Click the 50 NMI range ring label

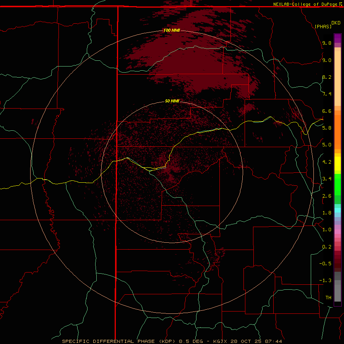click(x=172, y=101)
